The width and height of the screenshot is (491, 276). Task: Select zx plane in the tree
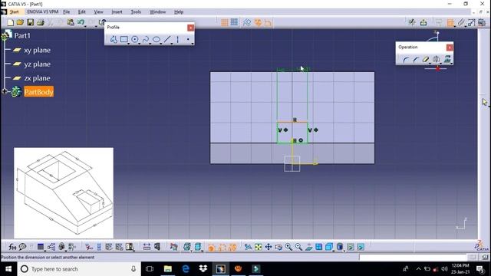pyautogui.click(x=37, y=78)
